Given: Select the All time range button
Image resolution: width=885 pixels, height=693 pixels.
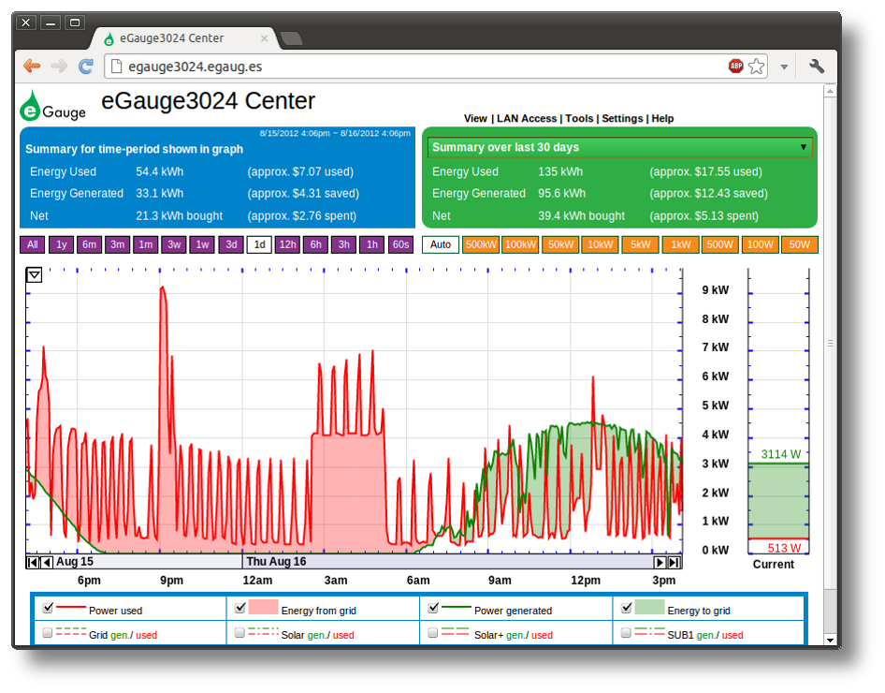Looking at the screenshot, I should pos(33,244).
